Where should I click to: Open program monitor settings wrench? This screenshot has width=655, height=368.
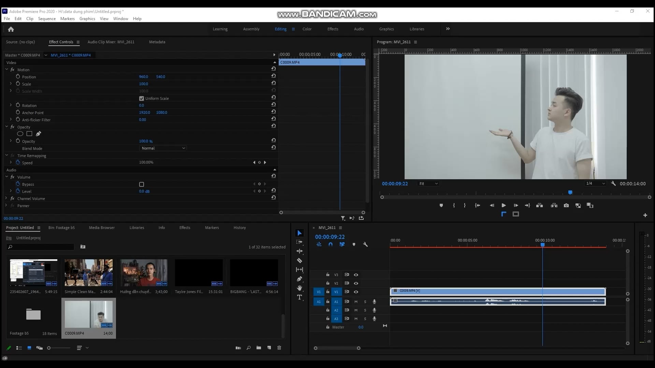[x=613, y=184]
